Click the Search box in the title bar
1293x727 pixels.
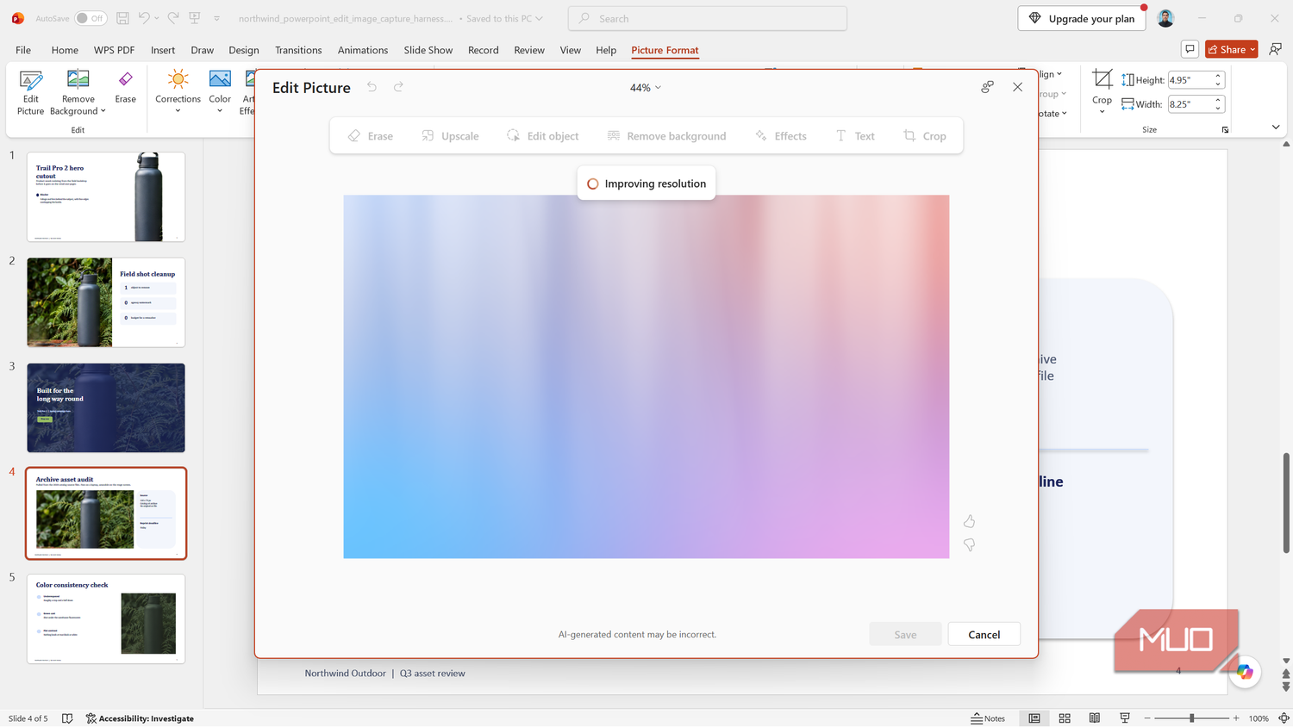click(708, 18)
